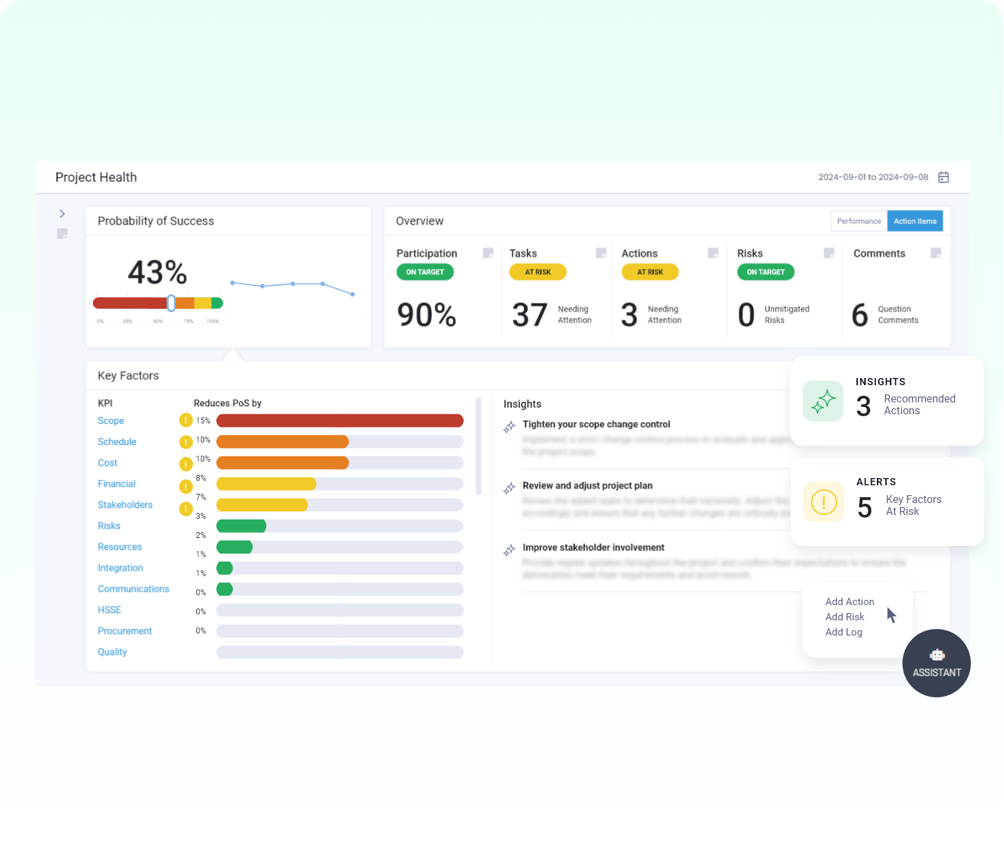The width and height of the screenshot is (1004, 858).
Task: Open the Risks card note icon
Action: (829, 253)
